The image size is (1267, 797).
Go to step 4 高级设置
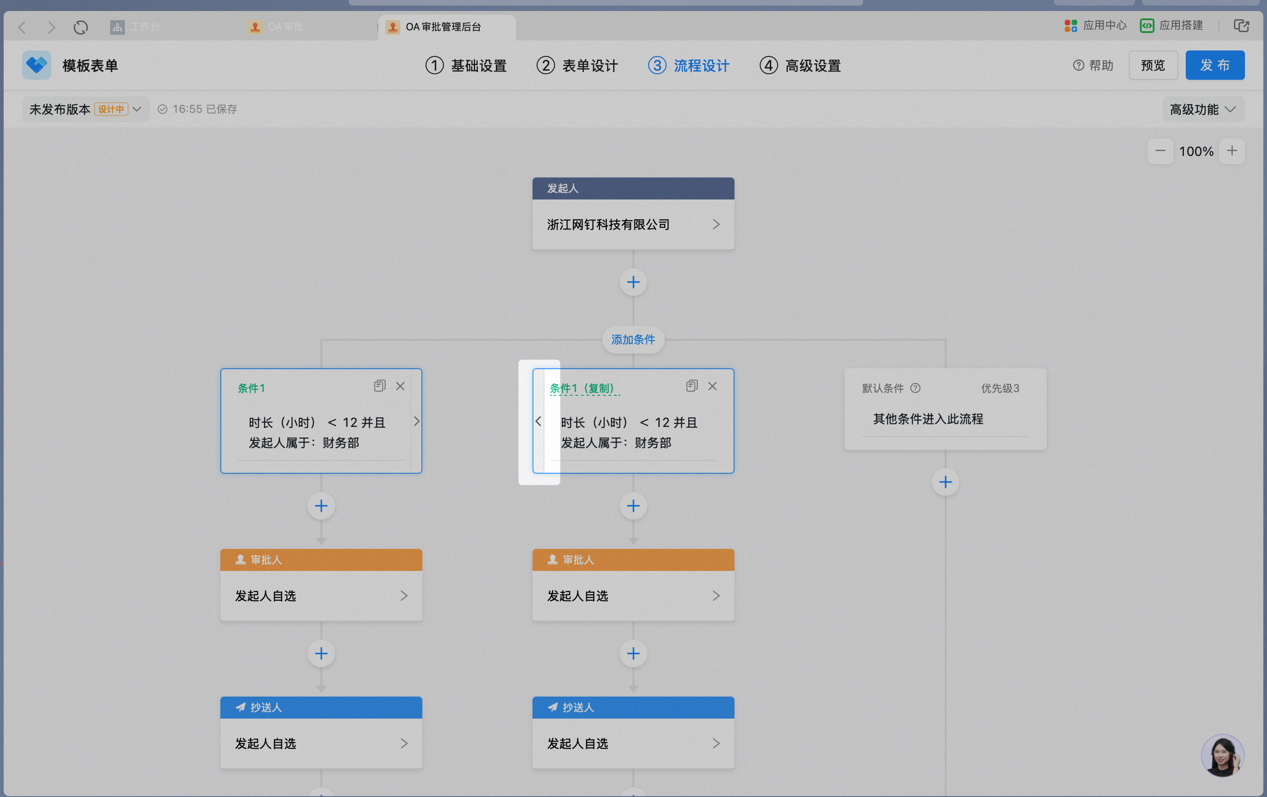(800, 66)
